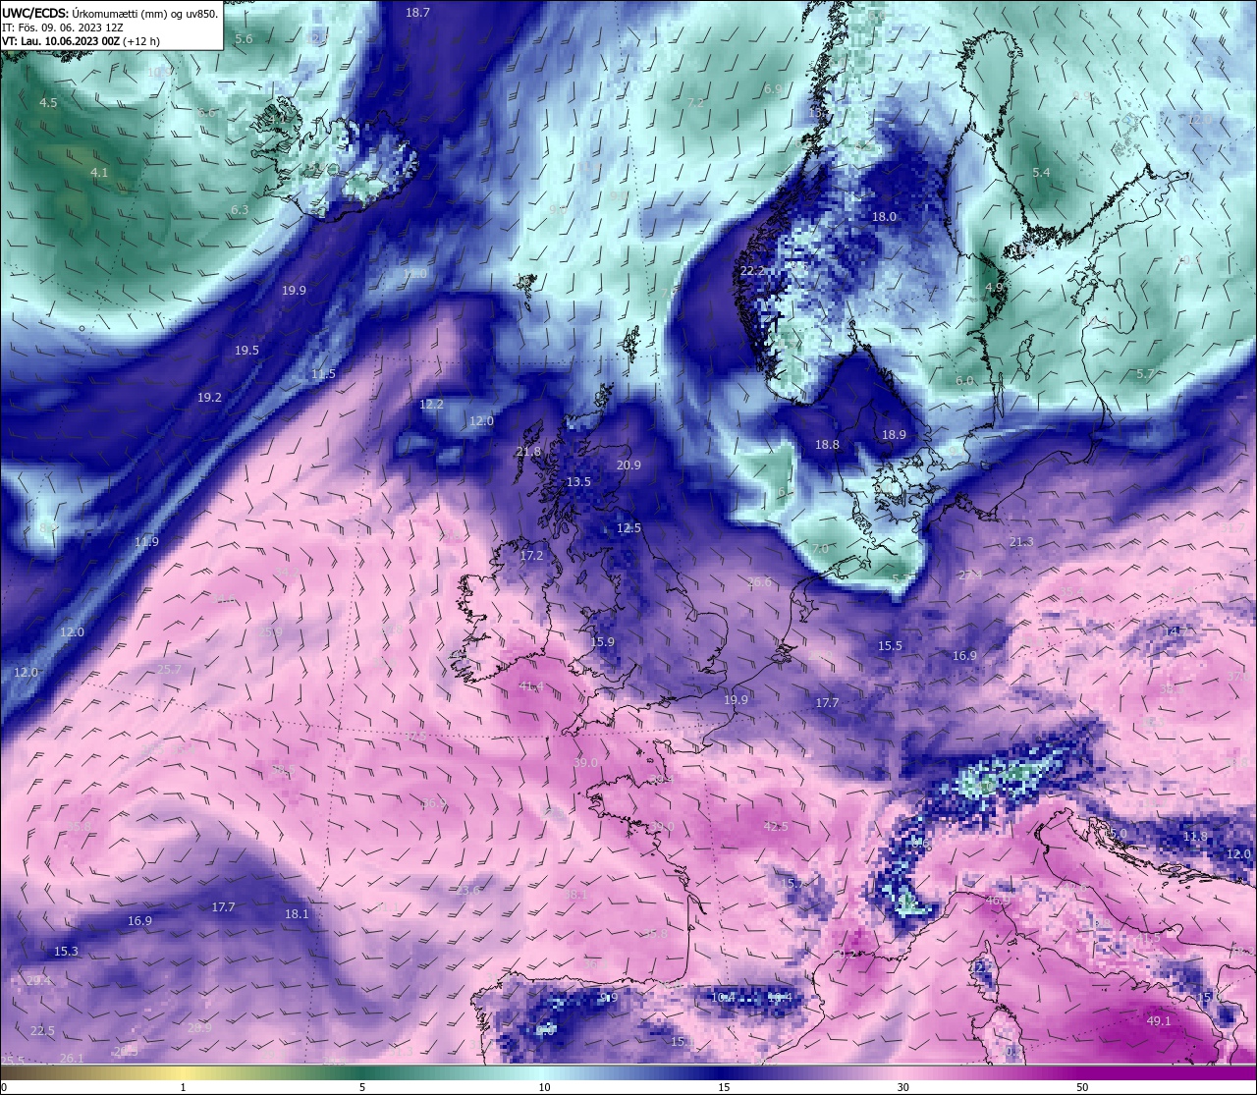
Task: Click the value label 5.6 near the header
Action: click(x=245, y=38)
